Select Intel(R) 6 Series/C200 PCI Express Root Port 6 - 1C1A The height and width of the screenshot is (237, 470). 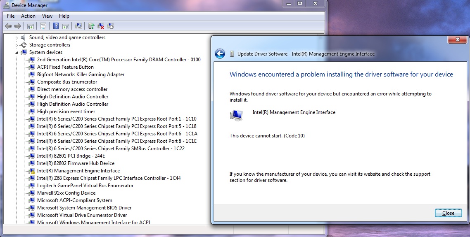117,134
